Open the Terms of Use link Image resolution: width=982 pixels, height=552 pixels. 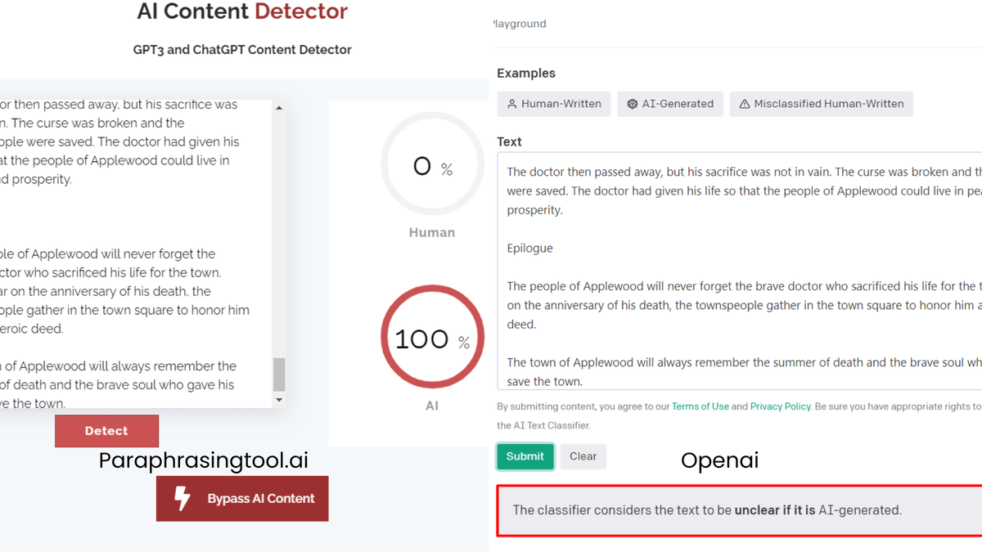[x=700, y=406]
